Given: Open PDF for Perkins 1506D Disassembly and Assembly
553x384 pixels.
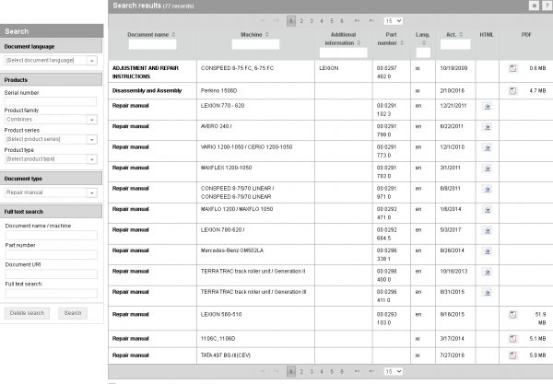Looking at the screenshot, I should (512, 91).
